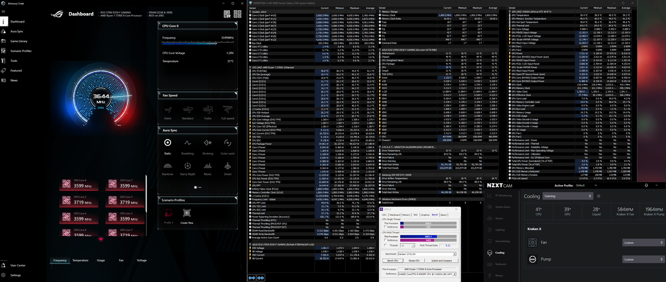This screenshot has height=282, width=666.
Task: Enable multi thread Reference checkbox in CPU-Z
Action: [386, 240]
